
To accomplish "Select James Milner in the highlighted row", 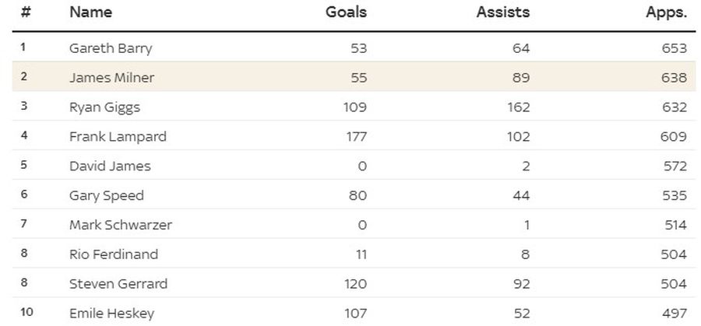I will pos(111,78).
